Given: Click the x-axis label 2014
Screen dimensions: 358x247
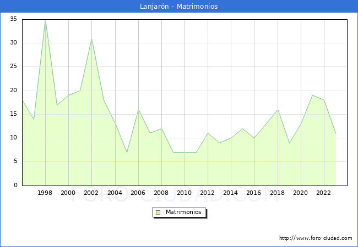Looking at the screenshot, I should point(231,193).
